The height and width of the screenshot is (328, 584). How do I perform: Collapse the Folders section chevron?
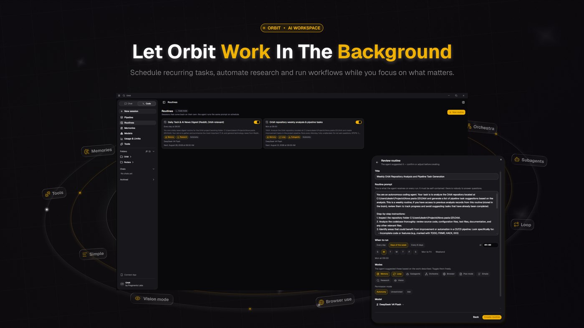pos(154,151)
